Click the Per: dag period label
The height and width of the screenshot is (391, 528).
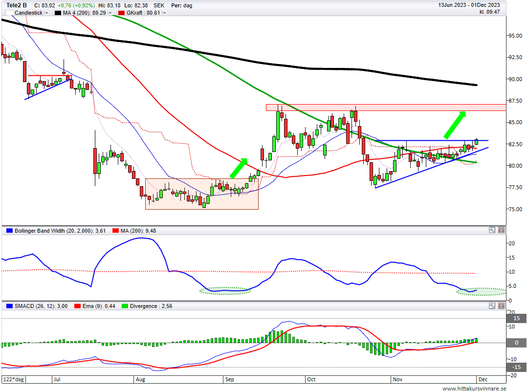pos(182,5)
